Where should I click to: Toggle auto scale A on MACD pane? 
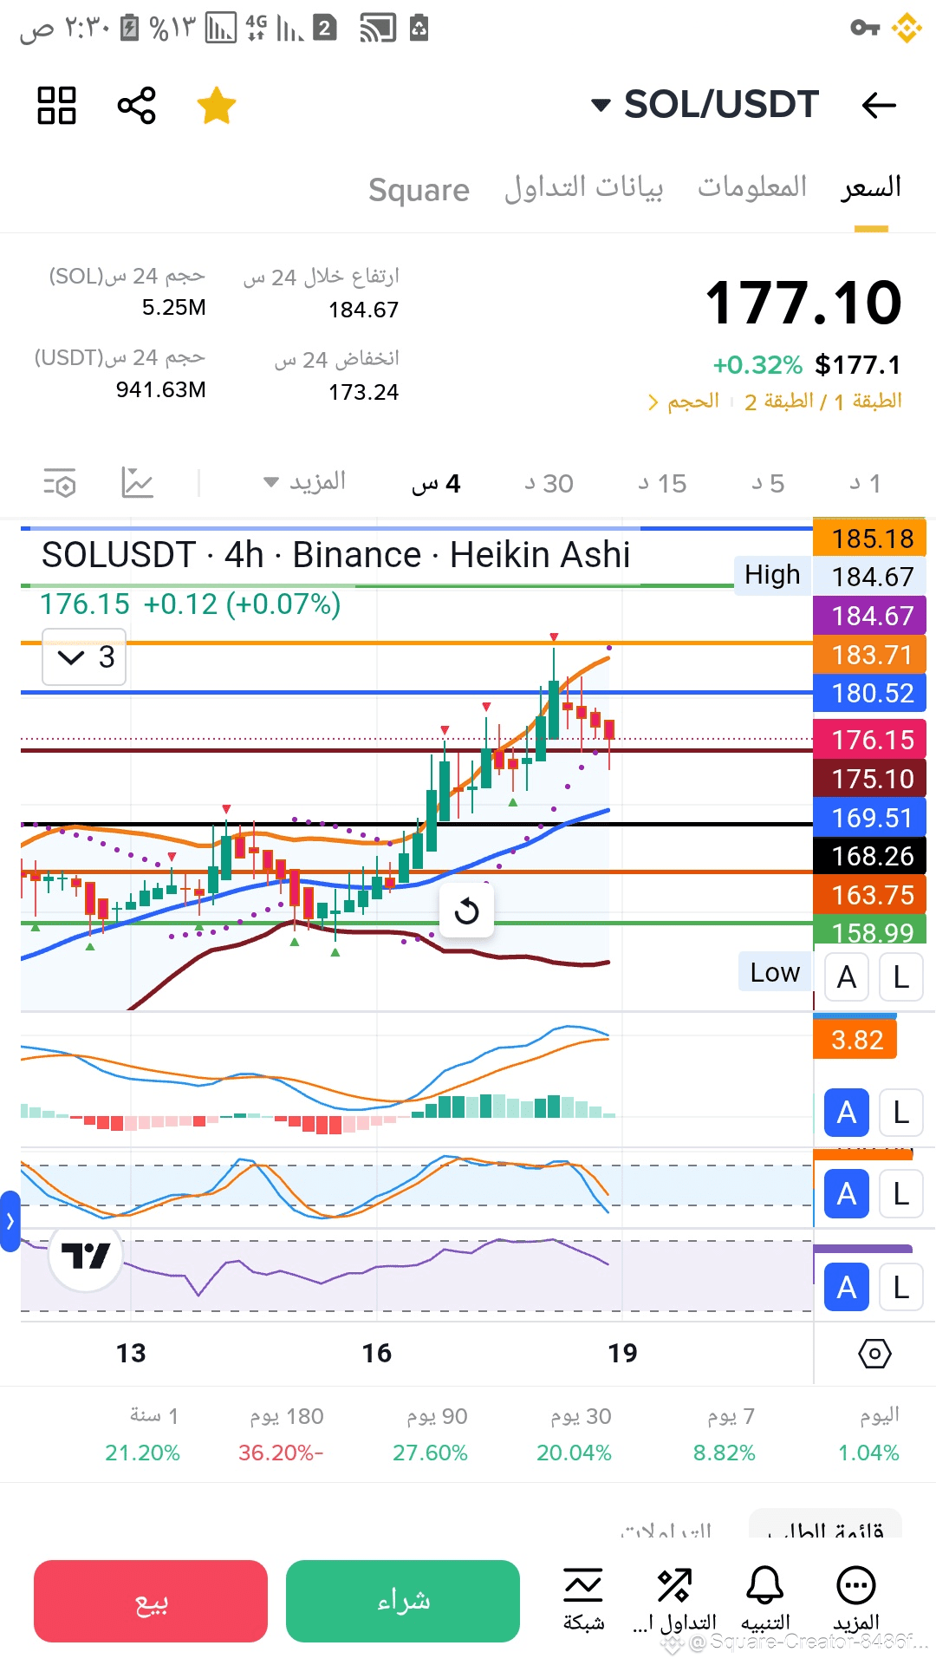(847, 1113)
